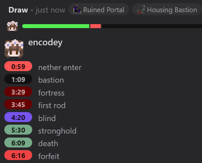Click the red segment of progress bar

pyautogui.click(x=96, y=26)
